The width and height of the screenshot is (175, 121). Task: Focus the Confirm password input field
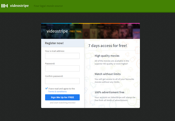[x=62, y=81]
